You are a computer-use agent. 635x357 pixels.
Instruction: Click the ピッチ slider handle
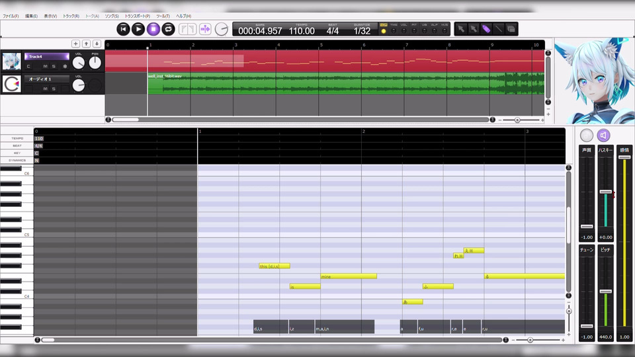pyautogui.click(x=605, y=292)
